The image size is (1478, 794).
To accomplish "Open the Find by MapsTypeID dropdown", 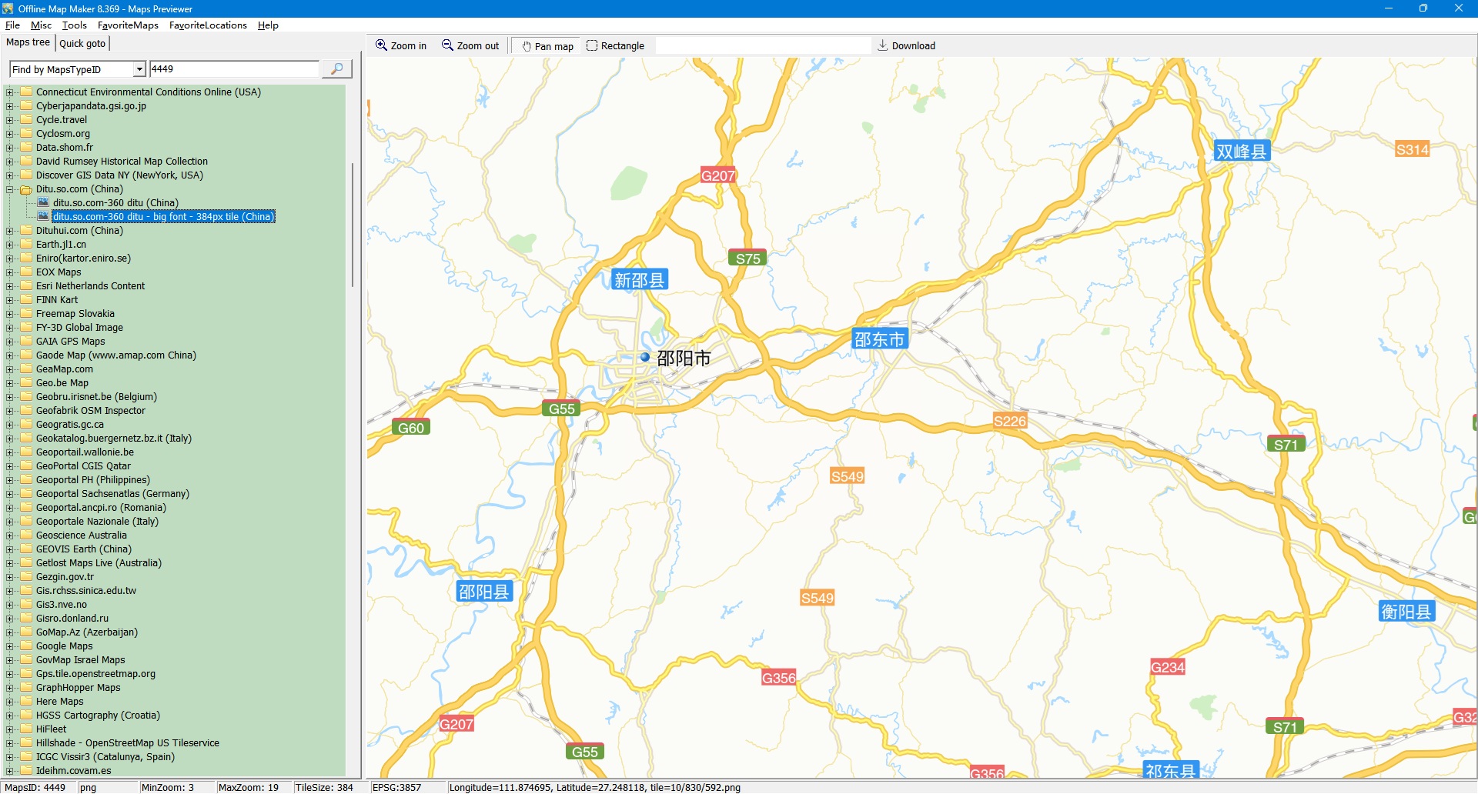I will (139, 69).
